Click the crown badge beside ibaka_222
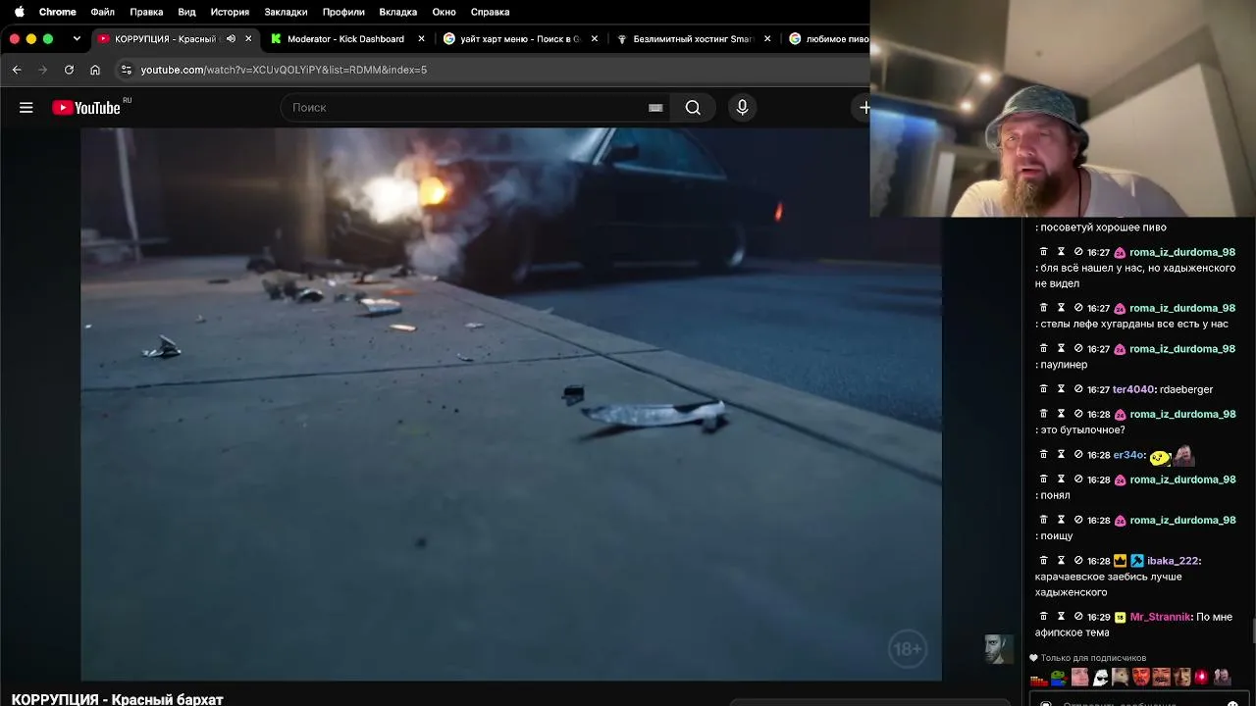1256x706 pixels. click(1120, 561)
